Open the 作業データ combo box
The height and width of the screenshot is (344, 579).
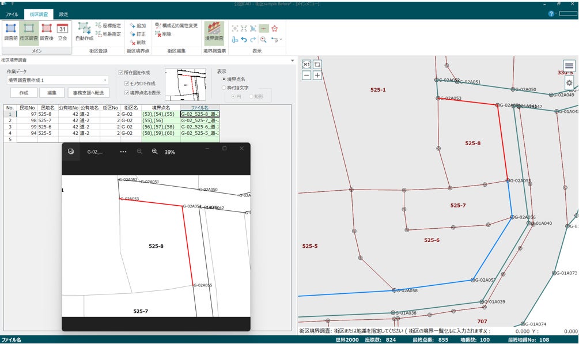tap(58, 80)
